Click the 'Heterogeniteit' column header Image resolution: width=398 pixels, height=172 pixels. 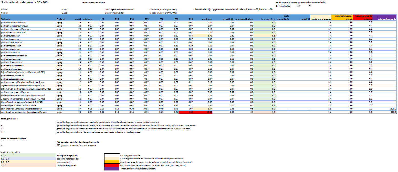click(x=268, y=19)
